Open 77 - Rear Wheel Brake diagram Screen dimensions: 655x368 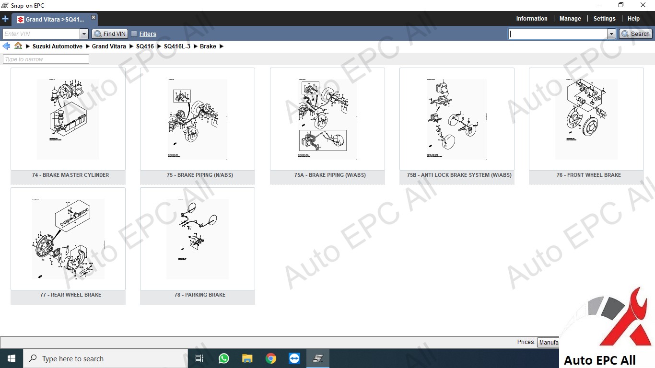(x=68, y=245)
